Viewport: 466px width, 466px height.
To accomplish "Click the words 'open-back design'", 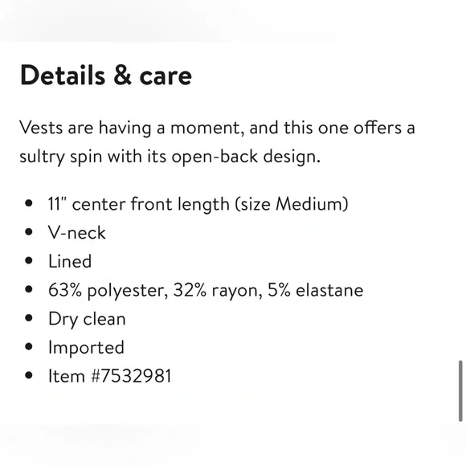I will tap(246, 157).
